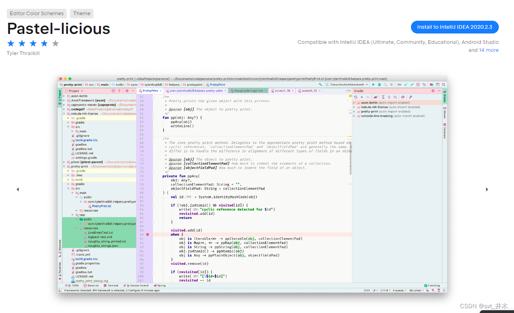The image size is (514, 313).
Task: Click the Stop square icon in toolbar
Action: coord(391,85)
